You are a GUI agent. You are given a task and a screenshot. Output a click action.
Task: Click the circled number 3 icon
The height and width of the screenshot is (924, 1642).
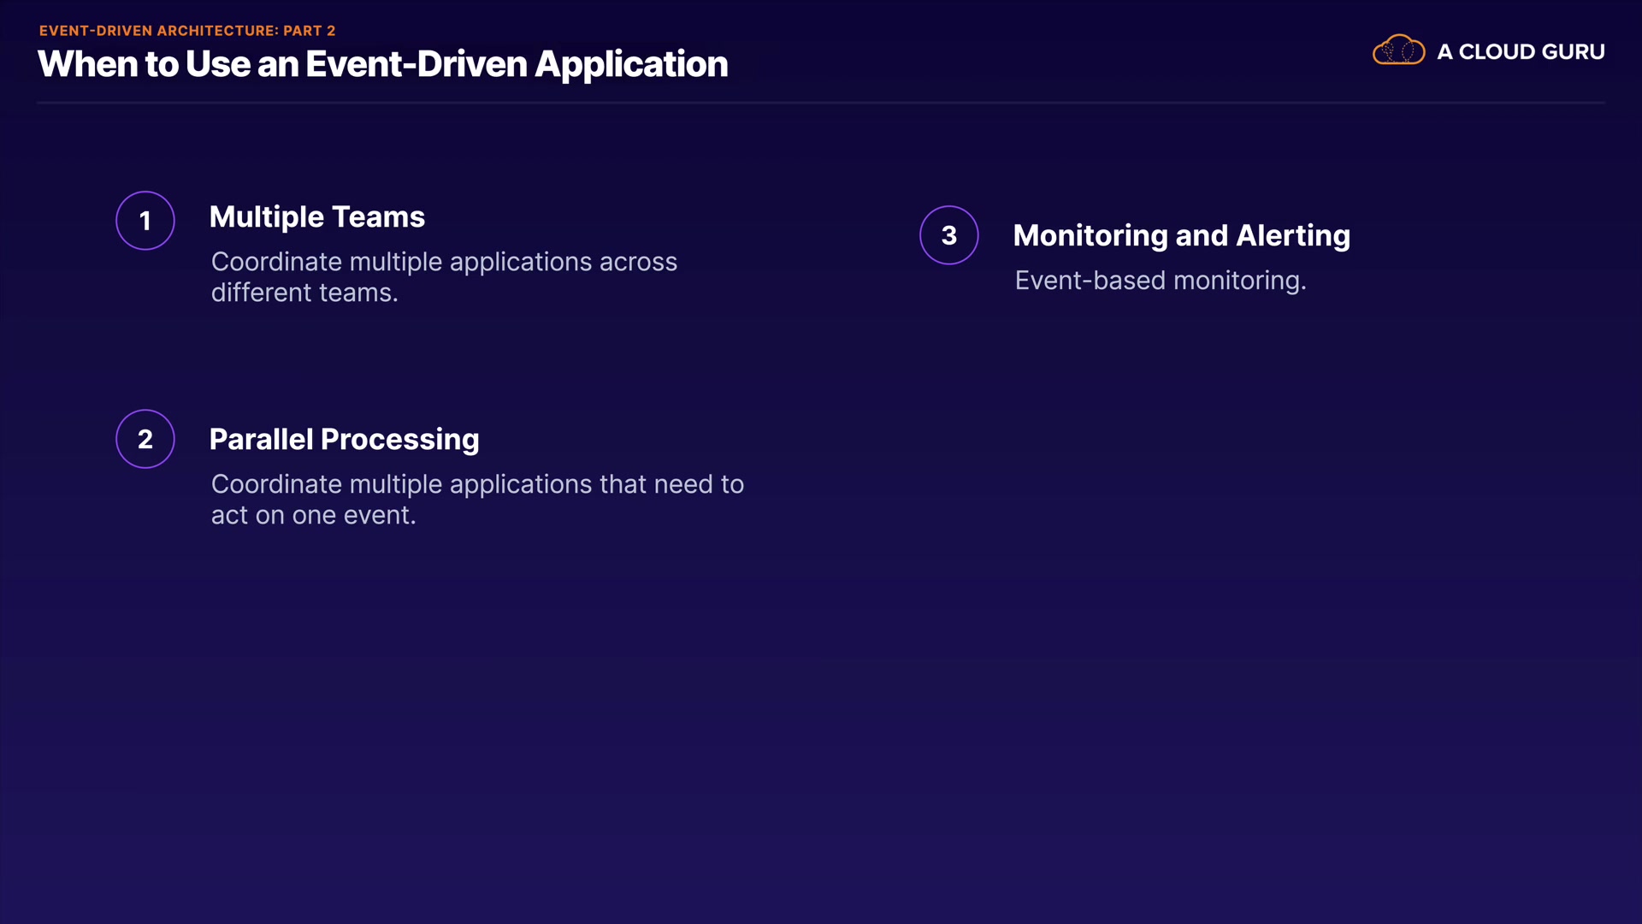[x=949, y=235]
